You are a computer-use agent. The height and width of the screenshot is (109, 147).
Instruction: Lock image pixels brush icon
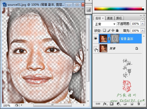[109, 30]
